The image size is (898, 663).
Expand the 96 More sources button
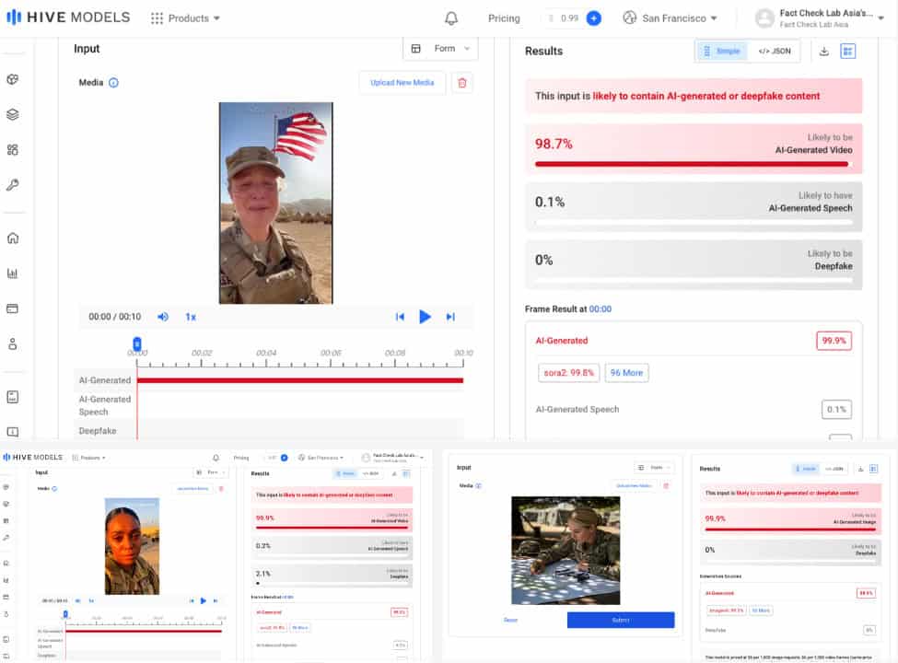pyautogui.click(x=626, y=373)
